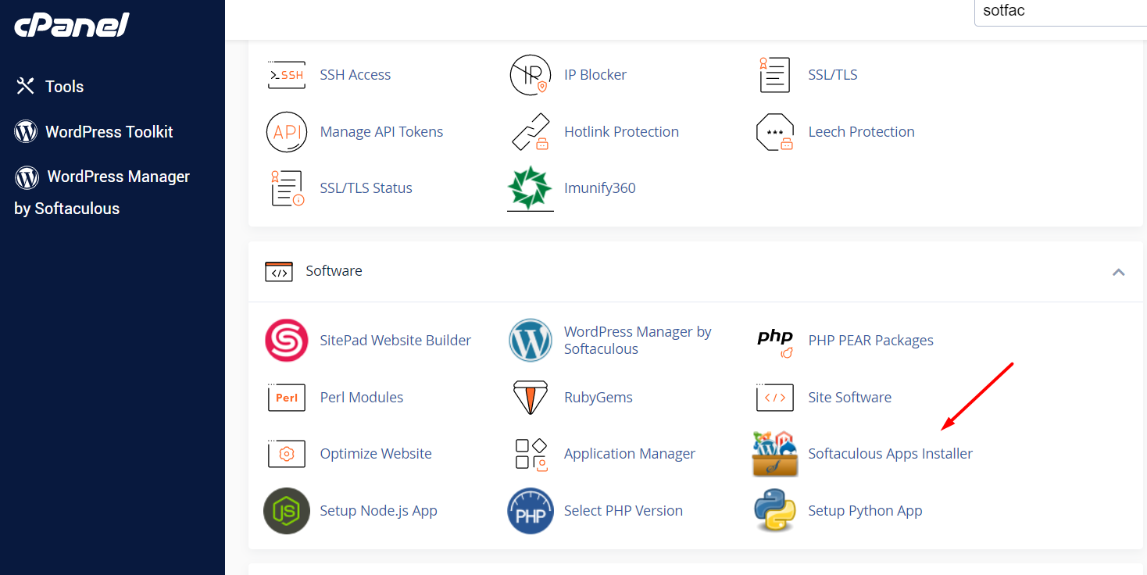Screen dimensions: 1147x575
Task: Click the Setup Python App icon
Action: click(775, 511)
